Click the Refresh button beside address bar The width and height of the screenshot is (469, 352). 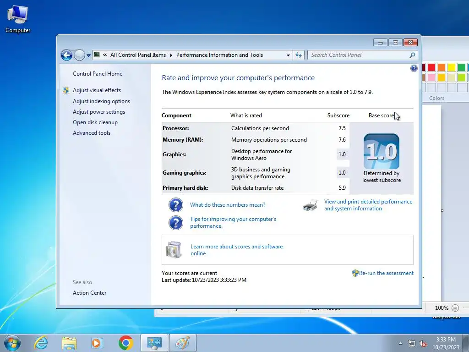[x=299, y=55]
